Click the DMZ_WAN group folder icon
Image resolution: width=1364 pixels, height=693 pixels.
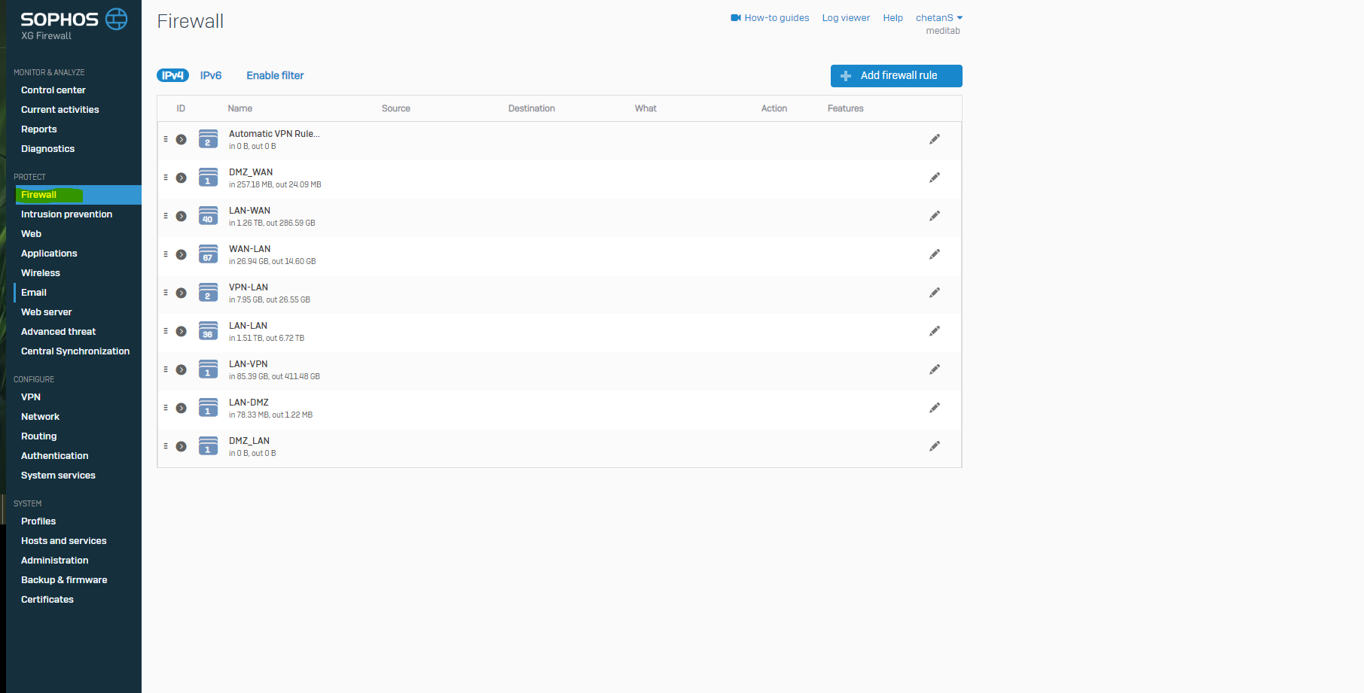pyautogui.click(x=208, y=178)
